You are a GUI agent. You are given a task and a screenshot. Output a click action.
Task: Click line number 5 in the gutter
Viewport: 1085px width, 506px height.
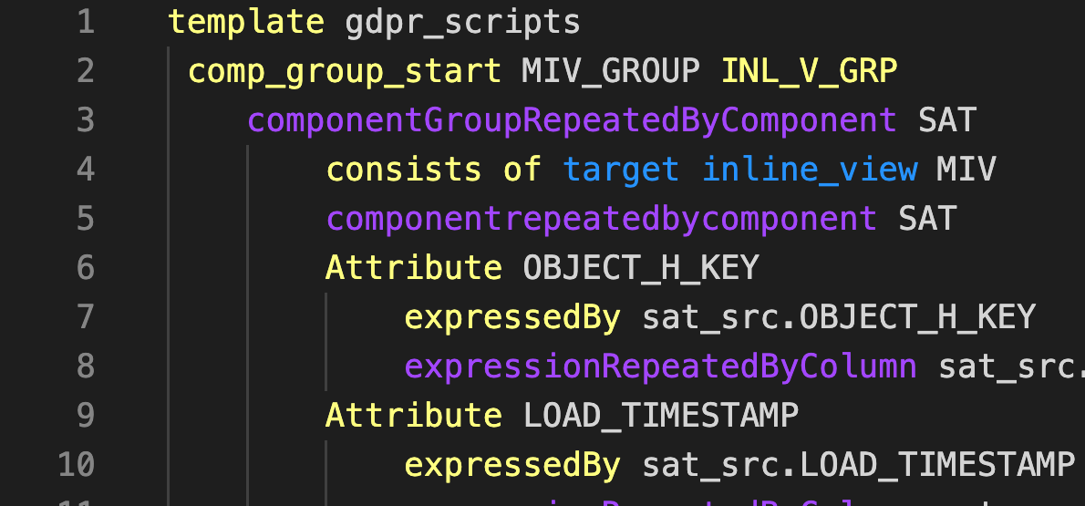point(86,219)
